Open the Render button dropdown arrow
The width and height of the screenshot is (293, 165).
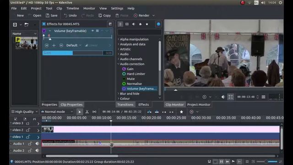point(154,16)
